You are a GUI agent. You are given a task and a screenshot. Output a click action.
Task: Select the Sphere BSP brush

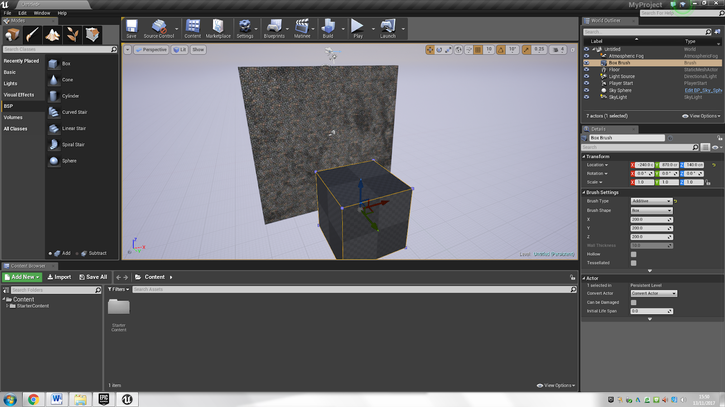click(82, 161)
